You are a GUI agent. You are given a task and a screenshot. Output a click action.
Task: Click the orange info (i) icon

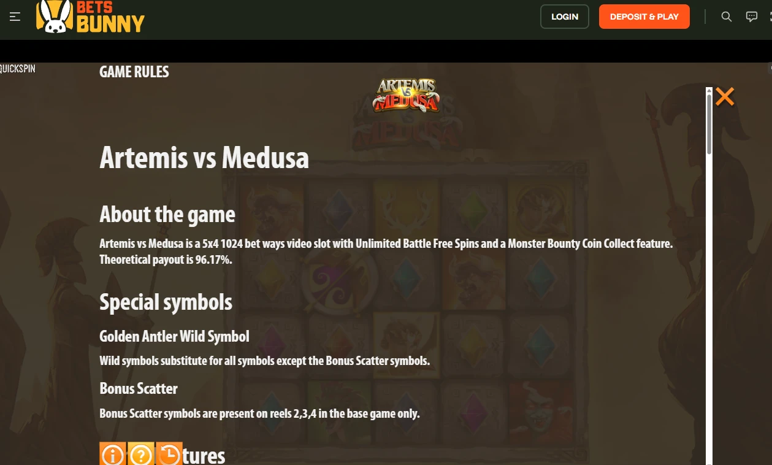[112, 455]
